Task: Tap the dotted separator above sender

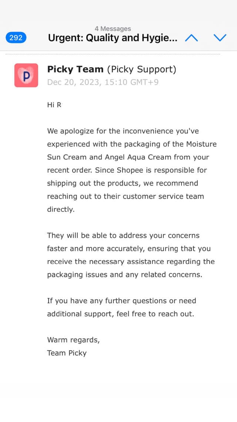Action: [113, 54]
